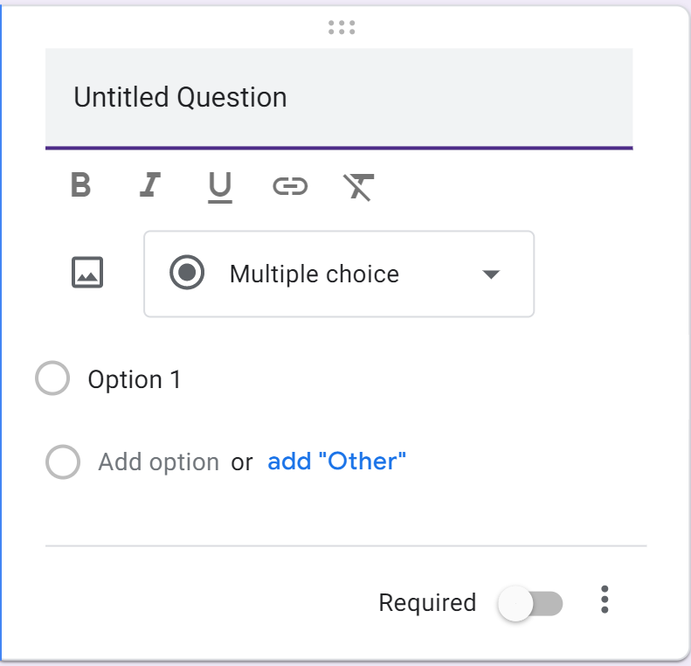
Task: Click the question type dropdown arrow
Action: tap(491, 274)
